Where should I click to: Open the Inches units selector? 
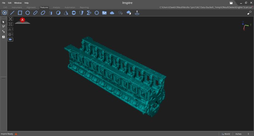[x=242, y=134]
